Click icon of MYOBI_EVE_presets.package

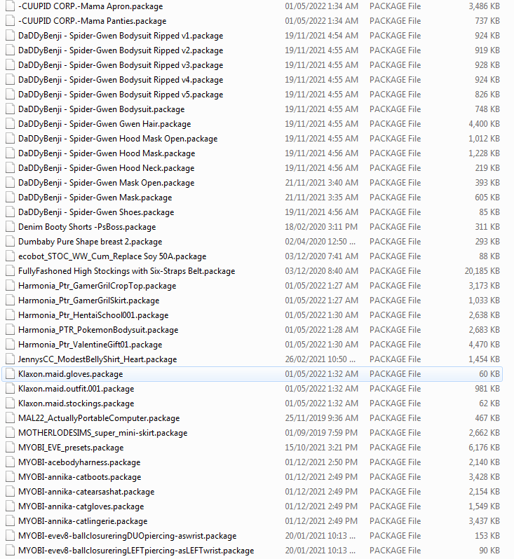point(10,448)
